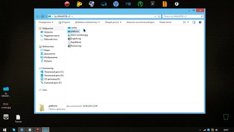Open the control panel list dock icon
Viewport: 234px width, 132px height.
pyautogui.click(x=128, y=4)
